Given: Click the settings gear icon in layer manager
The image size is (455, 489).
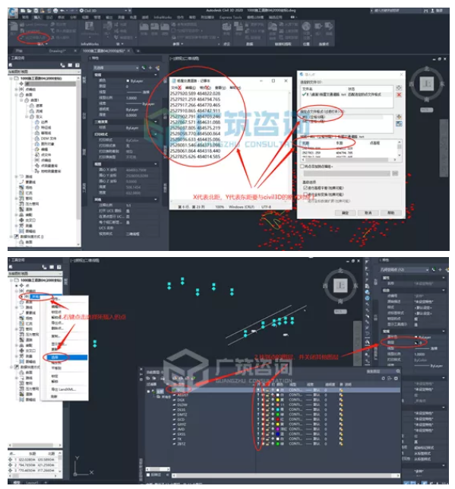Looking at the screenshot, I should click(x=396, y=378).
